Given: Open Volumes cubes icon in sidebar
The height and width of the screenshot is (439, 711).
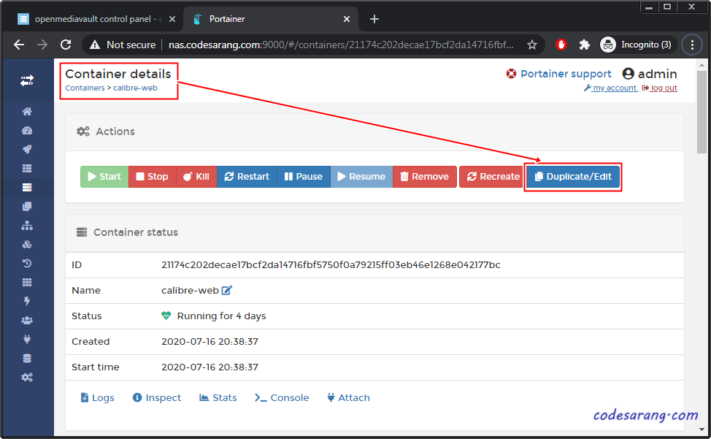Looking at the screenshot, I should (27, 245).
